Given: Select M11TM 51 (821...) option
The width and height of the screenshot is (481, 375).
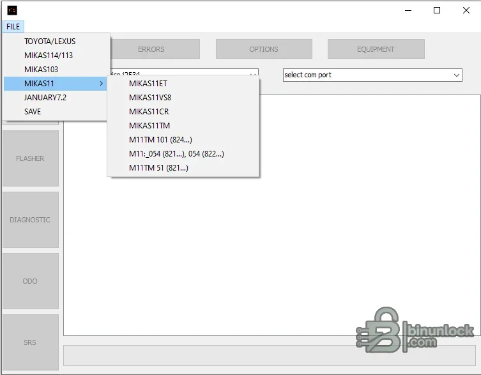Looking at the screenshot, I should pos(183,168).
